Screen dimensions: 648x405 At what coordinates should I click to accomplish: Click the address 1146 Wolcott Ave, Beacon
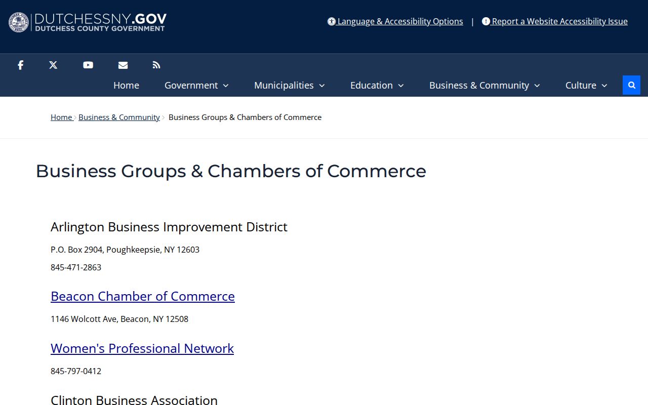coord(119,319)
